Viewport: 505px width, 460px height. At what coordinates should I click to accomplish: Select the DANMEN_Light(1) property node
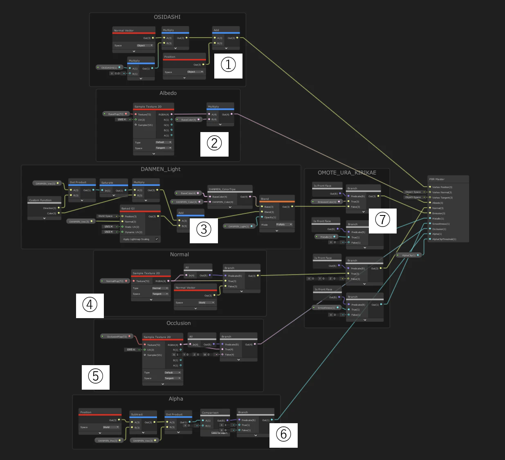coord(239,226)
